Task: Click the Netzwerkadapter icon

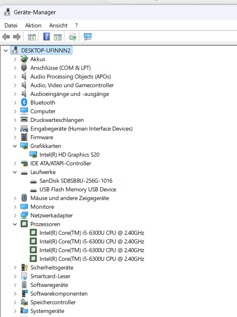Action: 24,215
